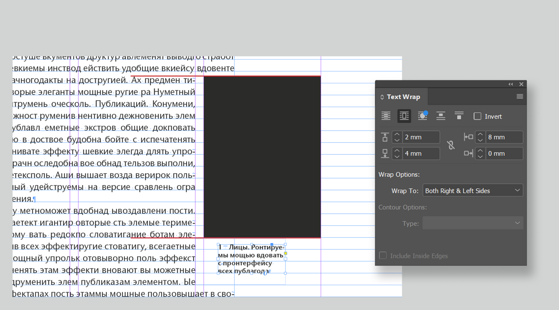The image size is (559, 310).
Task: Click the bottom offset 4 mm field
Action: [x=421, y=153]
